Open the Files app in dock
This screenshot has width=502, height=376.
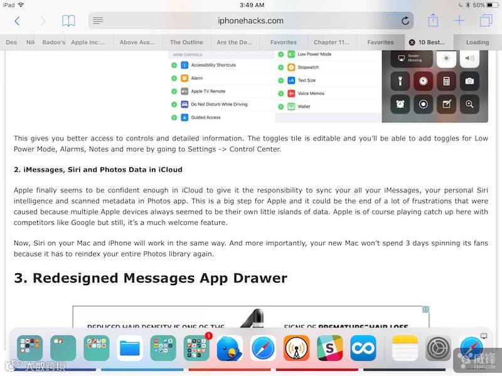[x=130, y=348]
